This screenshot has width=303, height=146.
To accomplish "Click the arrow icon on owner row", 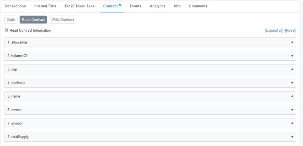I will point(292,110).
